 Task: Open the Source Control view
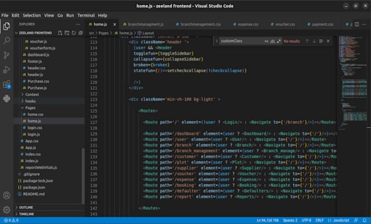pos(7,55)
